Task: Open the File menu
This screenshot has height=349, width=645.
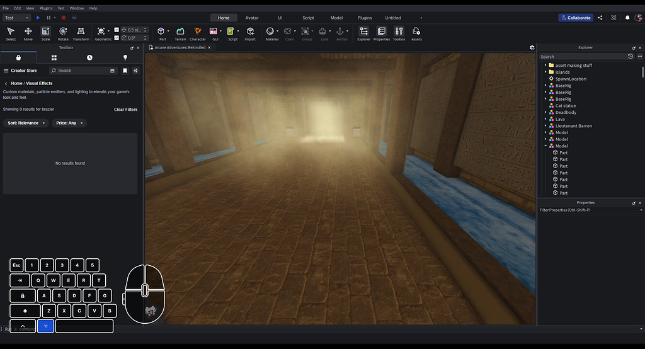Action: tap(6, 8)
